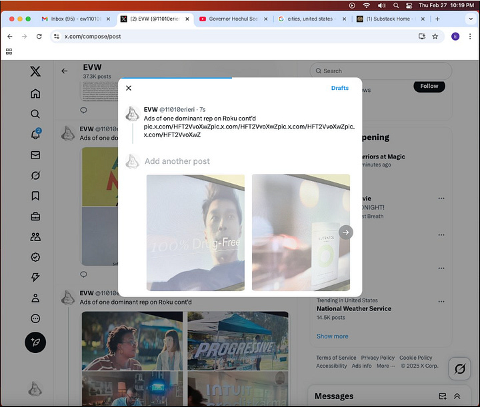The width and height of the screenshot is (480, 407).
Task: Switch to cities, united states Google tab
Action: coord(312,19)
